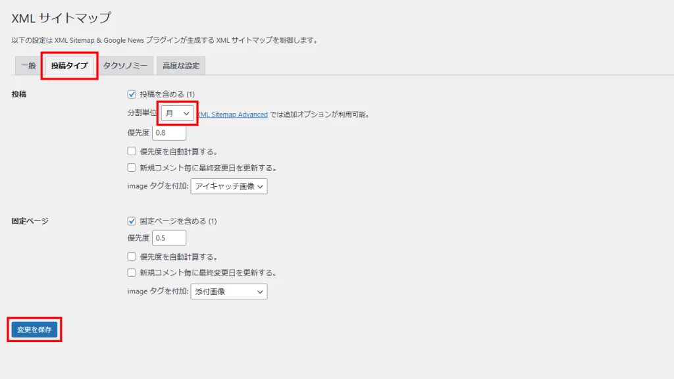
Task: Switch to the 一般 tab
Action: point(28,66)
